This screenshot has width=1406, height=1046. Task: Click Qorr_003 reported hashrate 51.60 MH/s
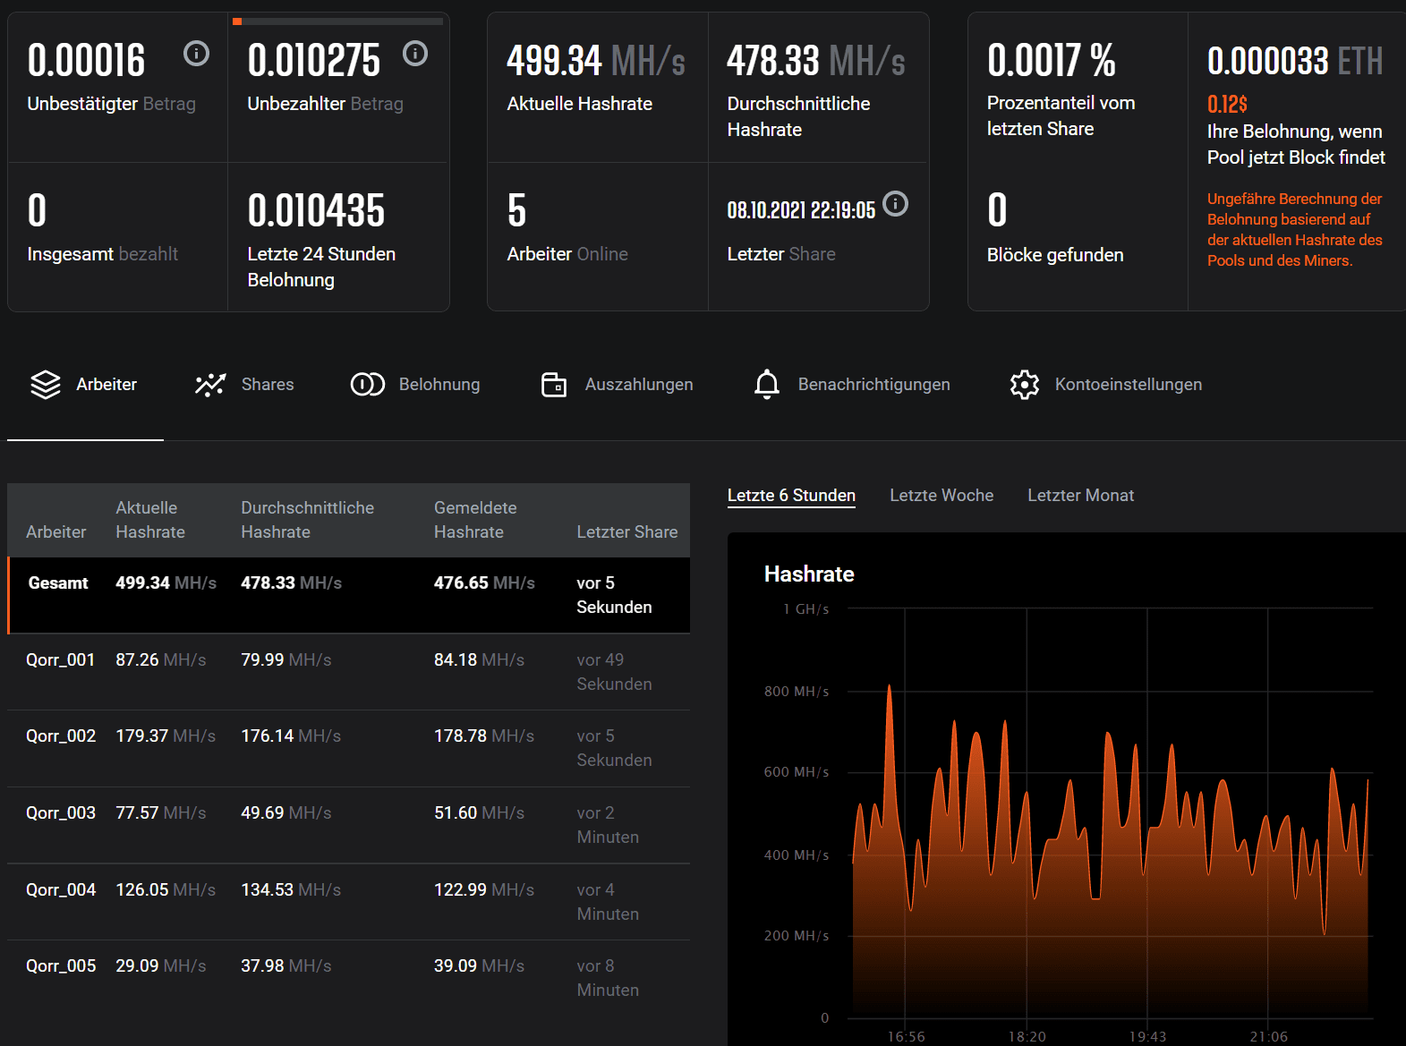pos(480,813)
